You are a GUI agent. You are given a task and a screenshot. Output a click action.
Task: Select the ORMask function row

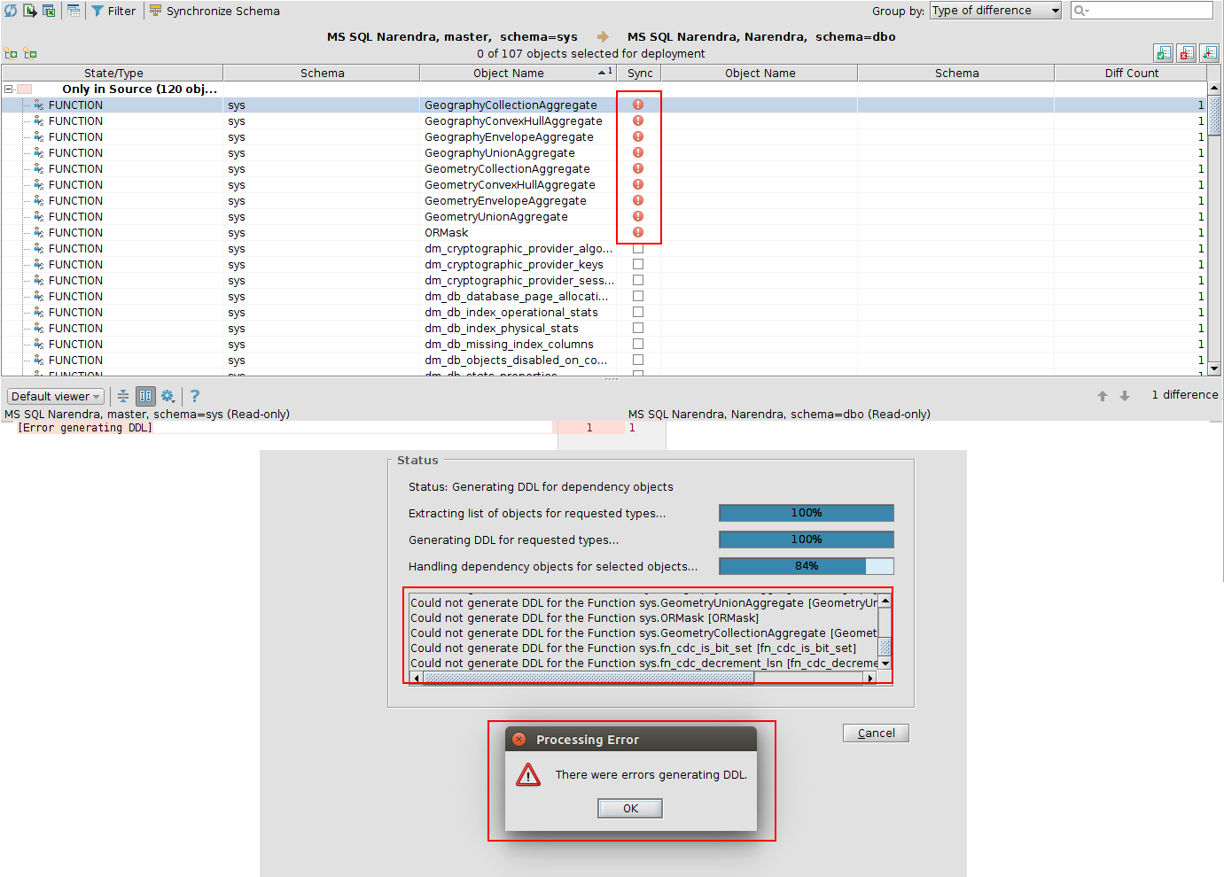pos(604,232)
